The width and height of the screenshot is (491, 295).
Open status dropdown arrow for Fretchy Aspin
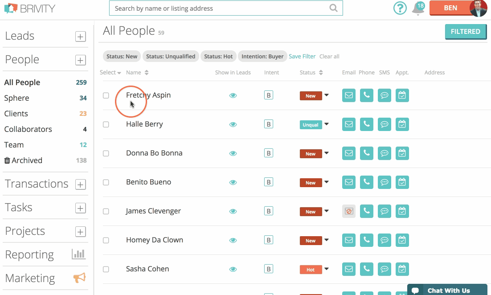327,95
